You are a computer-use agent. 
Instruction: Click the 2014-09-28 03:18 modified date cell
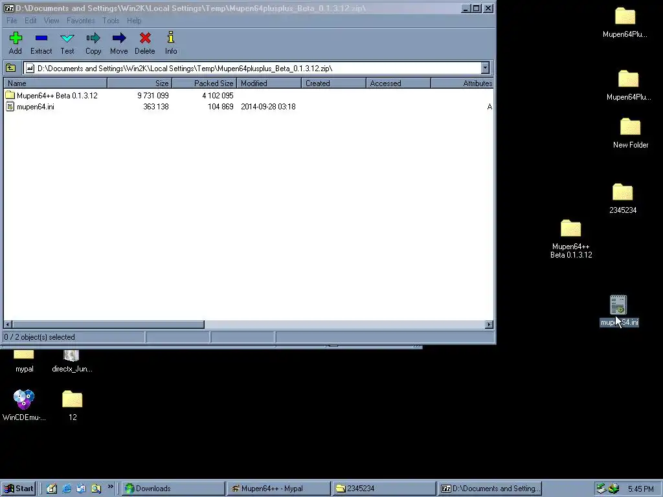(x=268, y=107)
